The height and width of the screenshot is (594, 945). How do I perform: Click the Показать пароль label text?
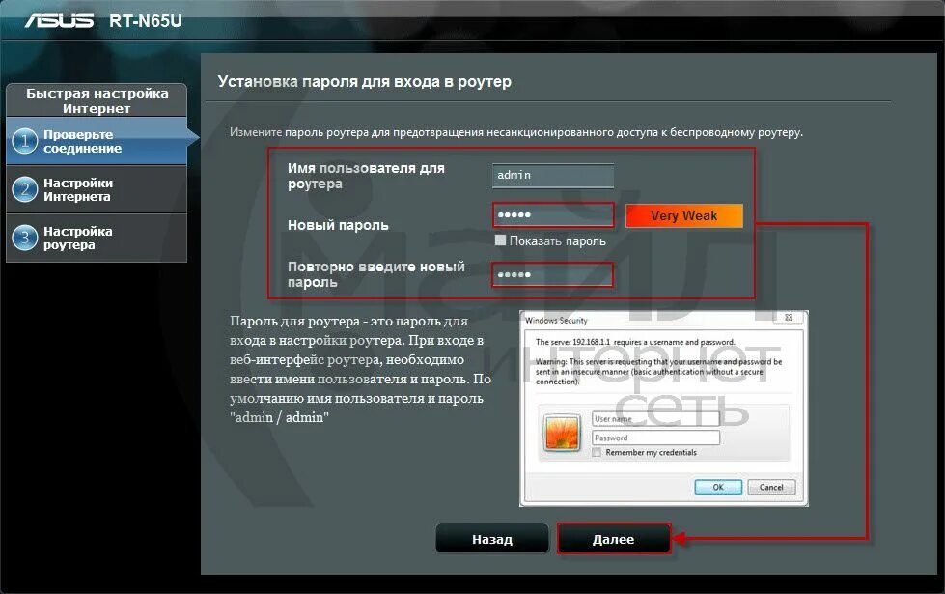click(x=558, y=240)
